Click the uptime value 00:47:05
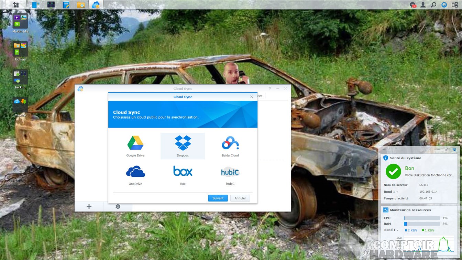Viewport: 462px width, 260px height. (426, 198)
